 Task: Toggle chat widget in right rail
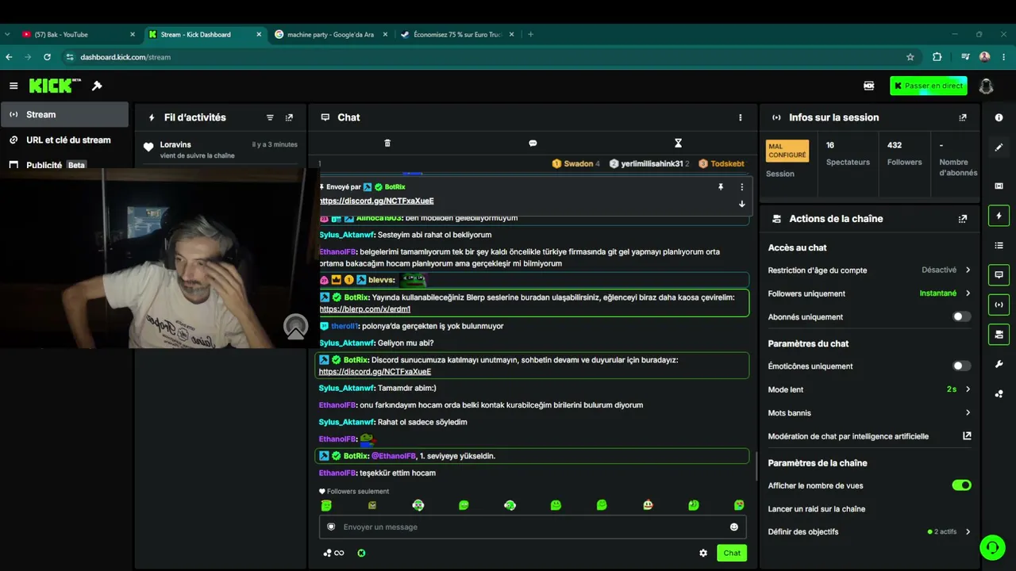click(999, 275)
